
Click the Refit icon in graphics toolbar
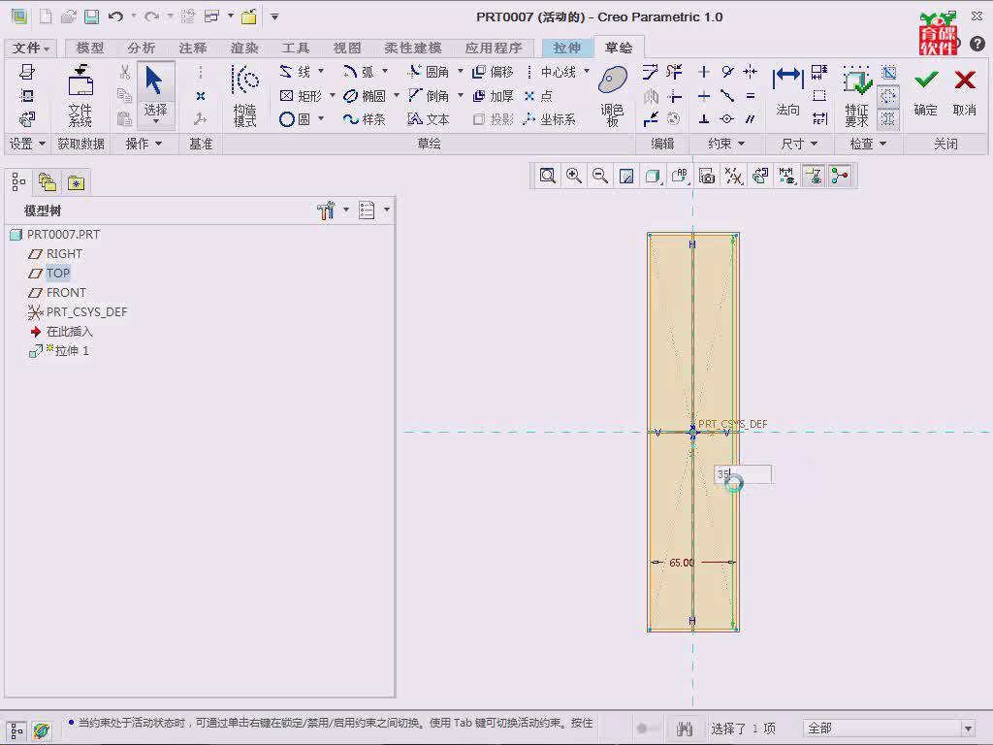coord(548,176)
